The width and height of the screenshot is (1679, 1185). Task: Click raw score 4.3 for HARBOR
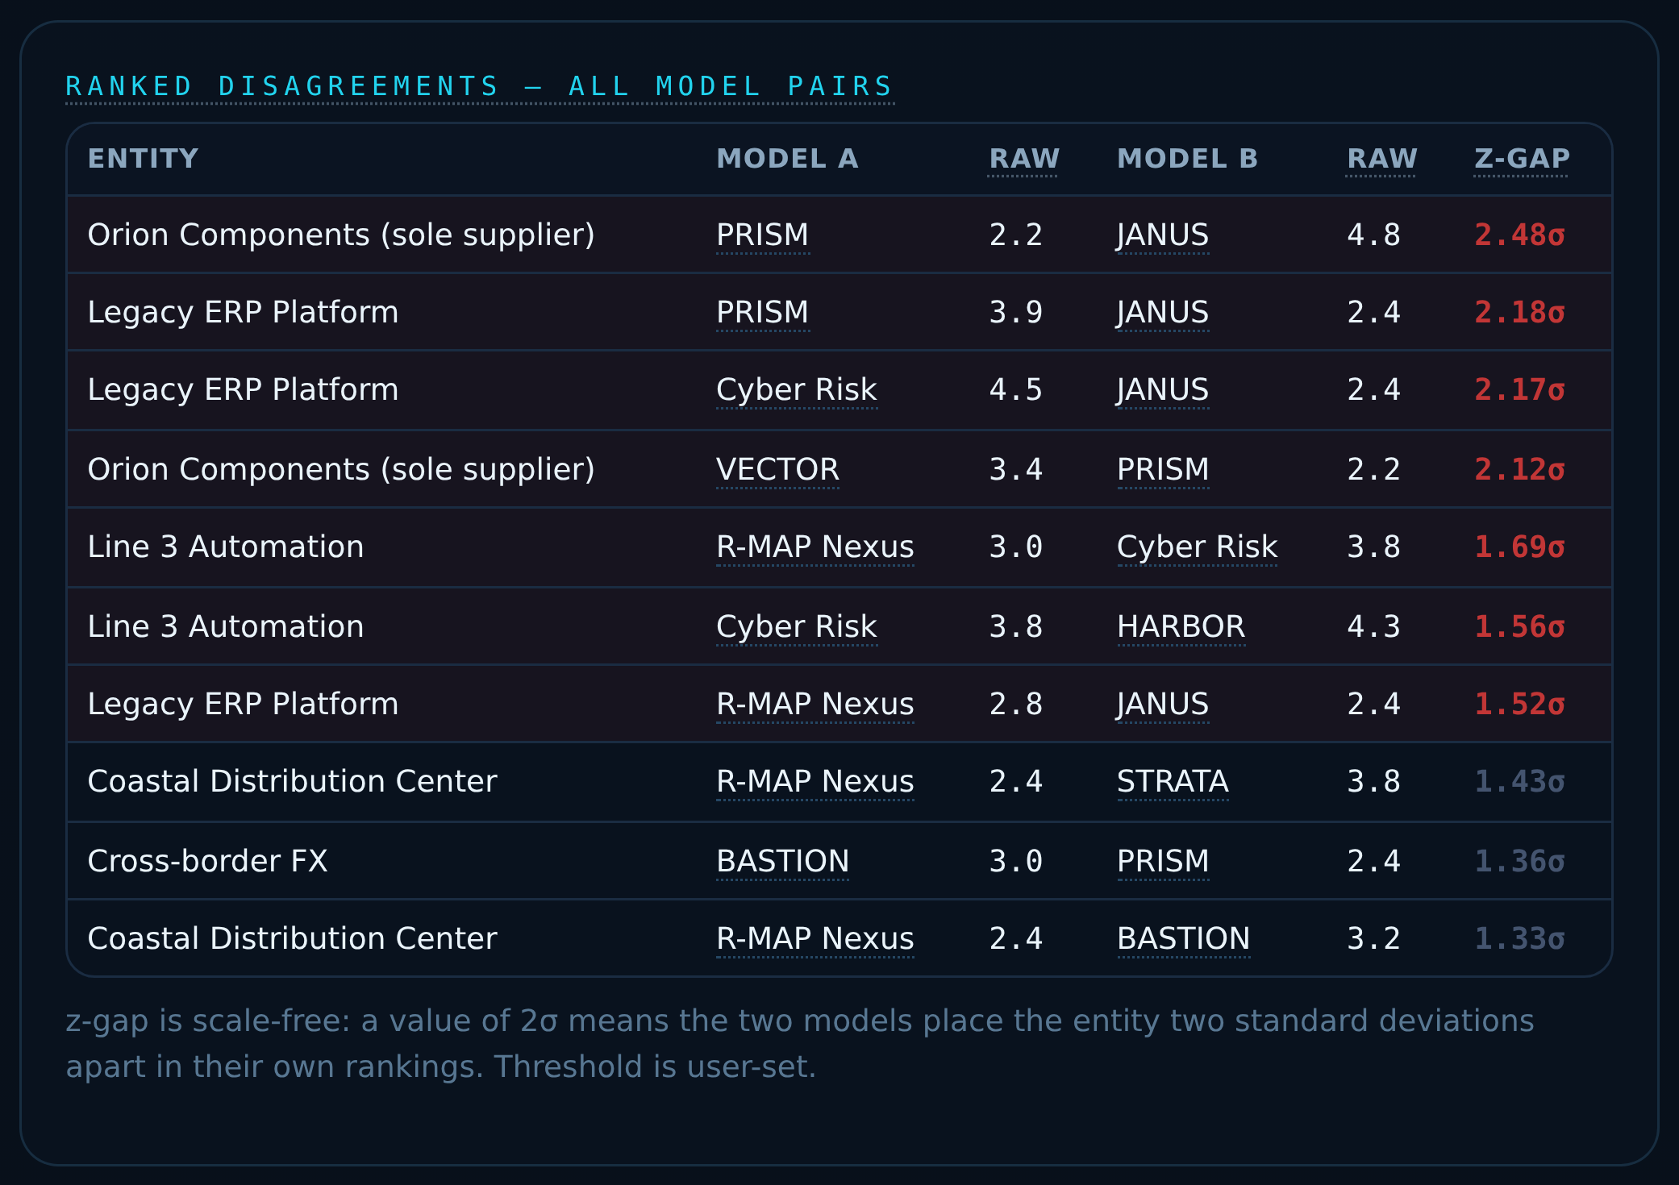click(x=1373, y=627)
